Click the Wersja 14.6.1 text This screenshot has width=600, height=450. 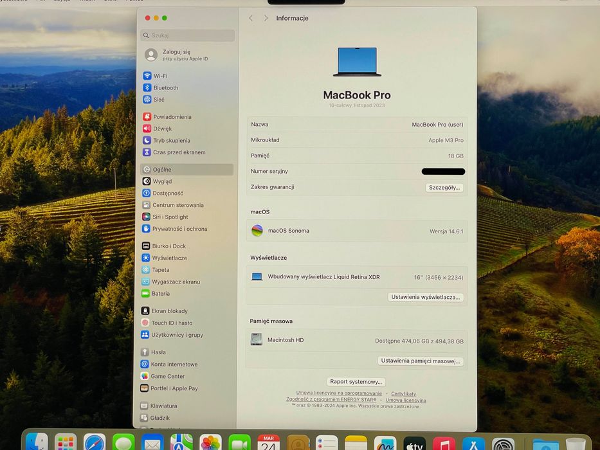446,231
